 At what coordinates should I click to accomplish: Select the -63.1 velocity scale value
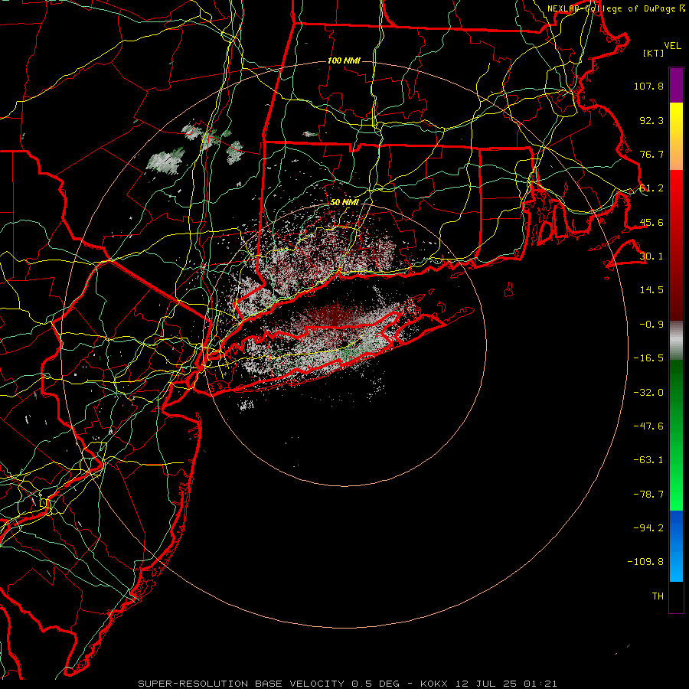pos(648,460)
